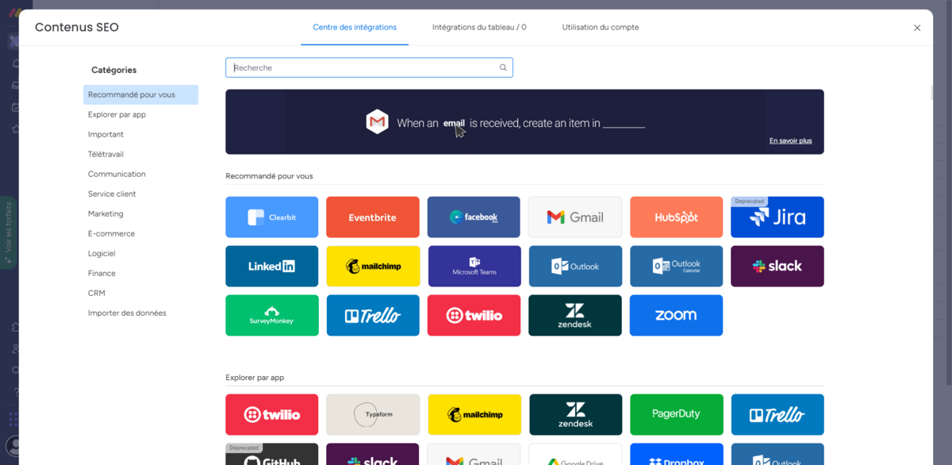This screenshot has height=465, width=952.
Task: Open the SurveyMonkey integration tile
Action: [x=271, y=315]
